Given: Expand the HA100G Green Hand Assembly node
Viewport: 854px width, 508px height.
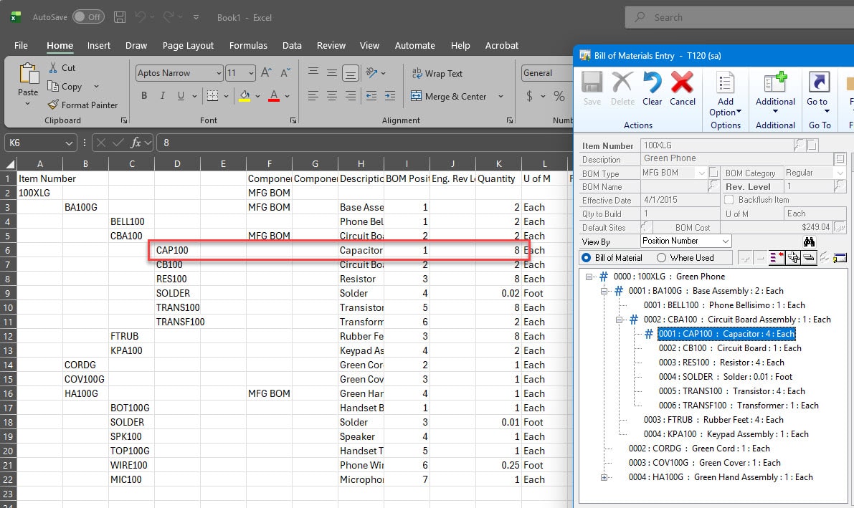Looking at the screenshot, I should click(x=604, y=477).
